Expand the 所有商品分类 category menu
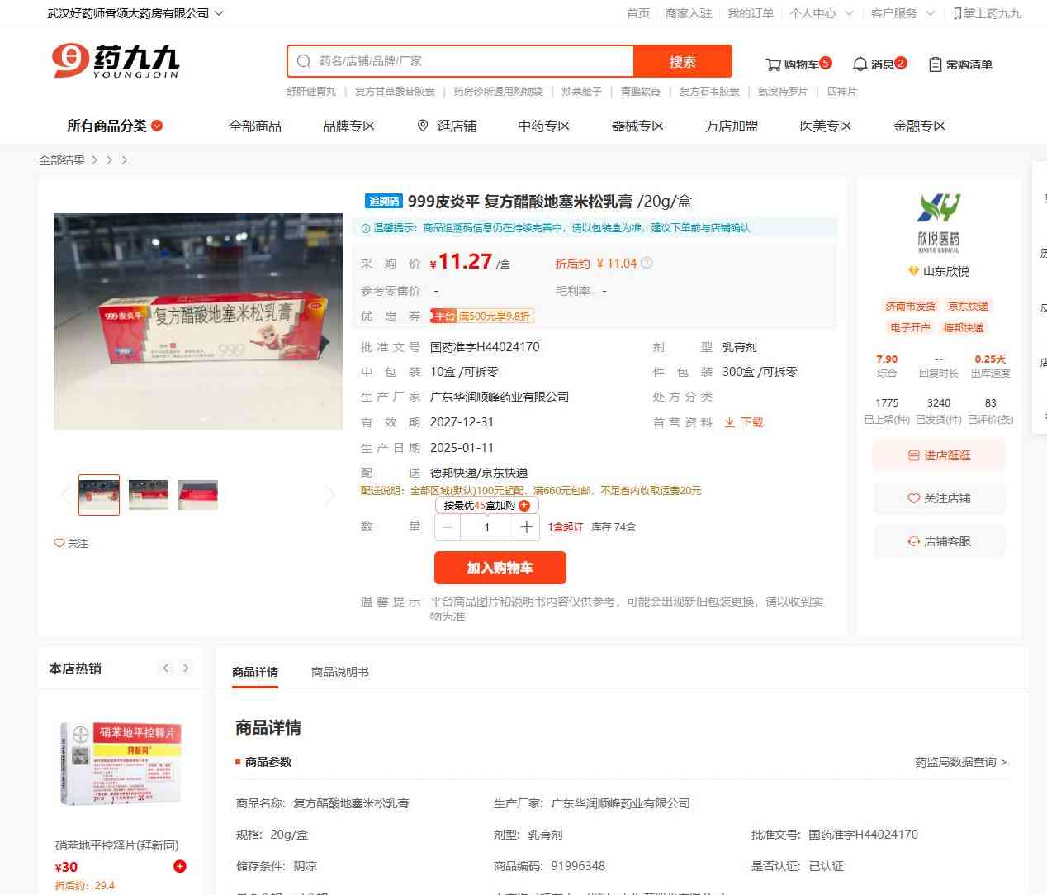 [115, 126]
